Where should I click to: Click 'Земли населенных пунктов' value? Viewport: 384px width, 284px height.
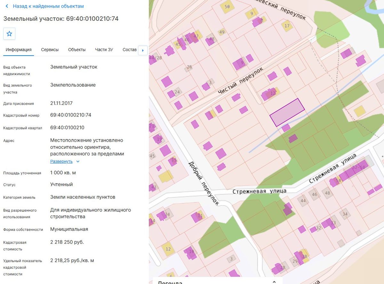click(83, 197)
